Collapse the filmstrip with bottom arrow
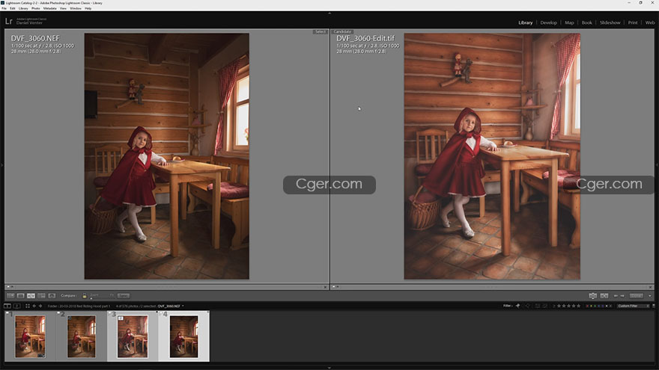 pos(329,368)
